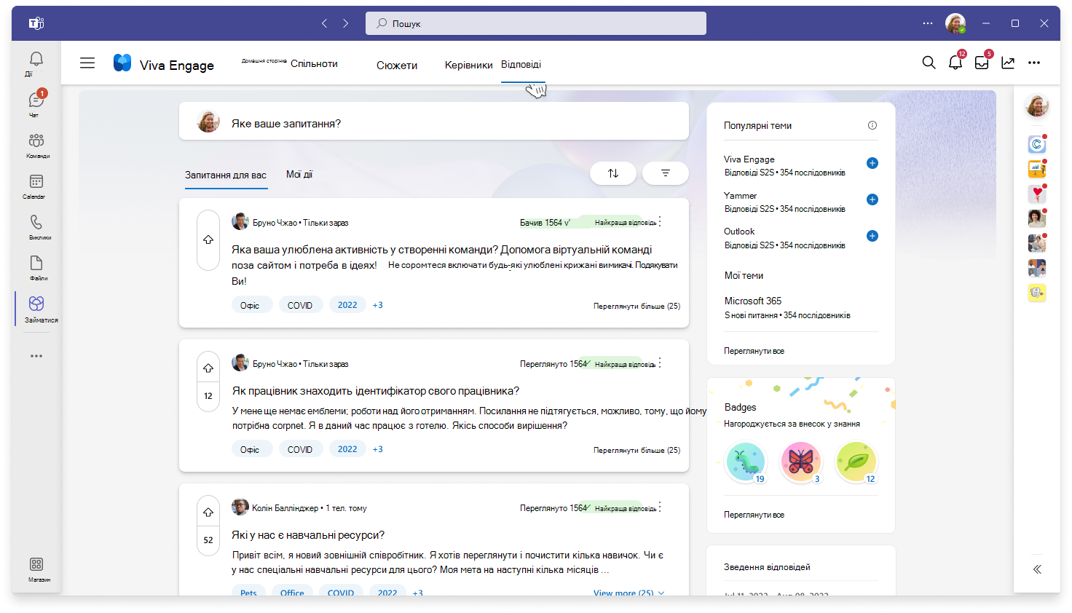Open Chat in the Teams sidebar
The height and width of the screenshot is (613, 1072).
tap(36, 100)
